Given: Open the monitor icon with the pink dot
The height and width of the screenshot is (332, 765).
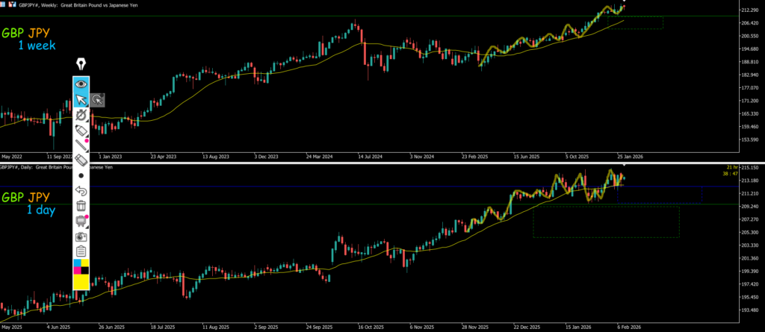Looking at the screenshot, I should click(81, 221).
